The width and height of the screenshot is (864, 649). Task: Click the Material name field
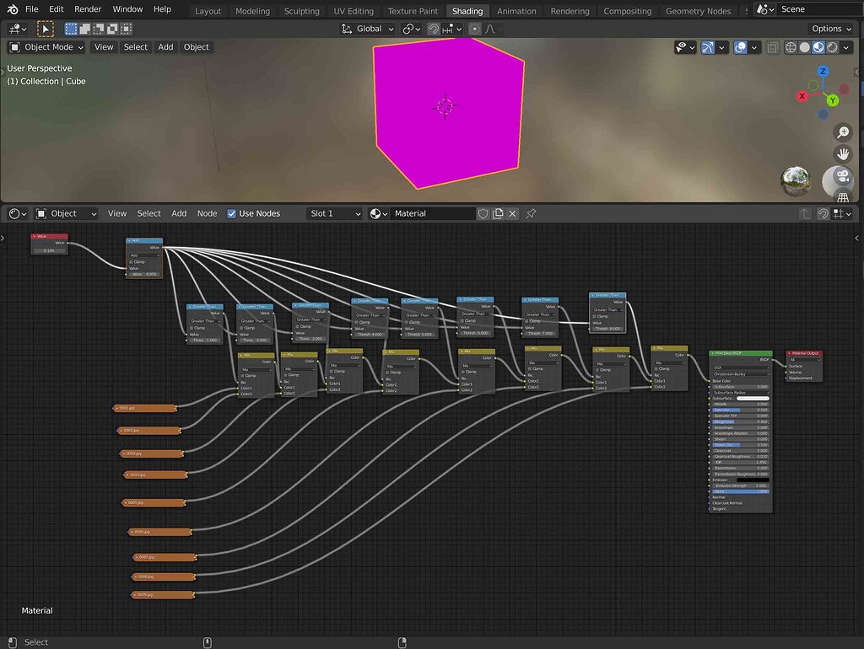coord(432,213)
